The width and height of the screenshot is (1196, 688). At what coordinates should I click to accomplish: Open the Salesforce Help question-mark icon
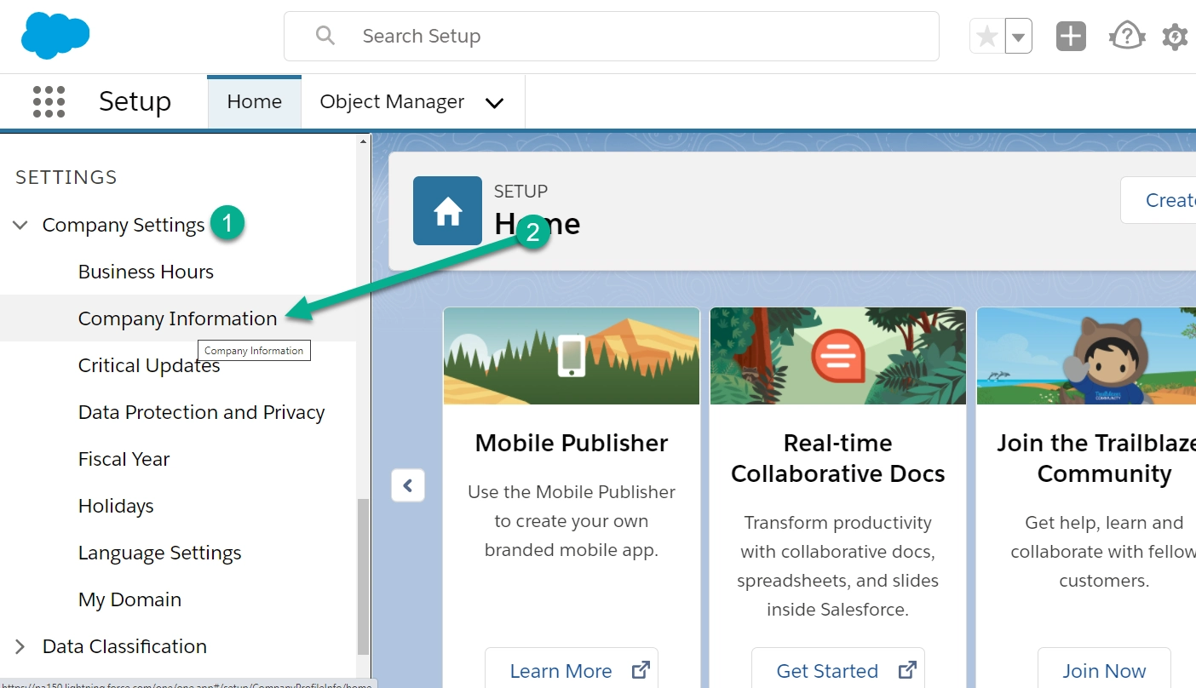[x=1126, y=37]
